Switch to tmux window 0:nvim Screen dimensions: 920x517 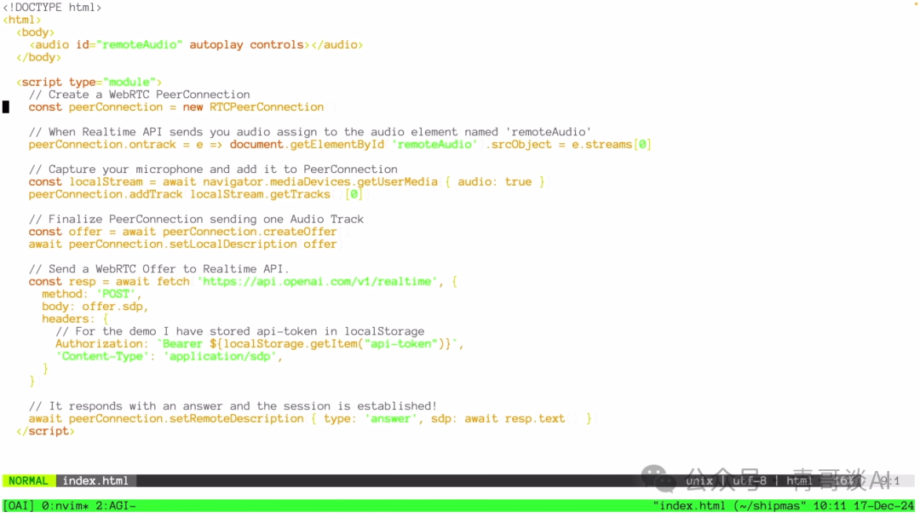point(66,506)
